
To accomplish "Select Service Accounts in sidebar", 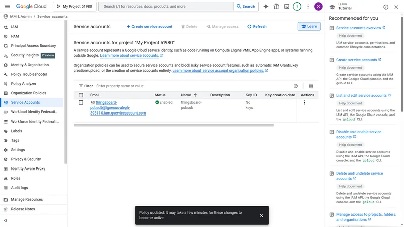I will coord(31,102).
